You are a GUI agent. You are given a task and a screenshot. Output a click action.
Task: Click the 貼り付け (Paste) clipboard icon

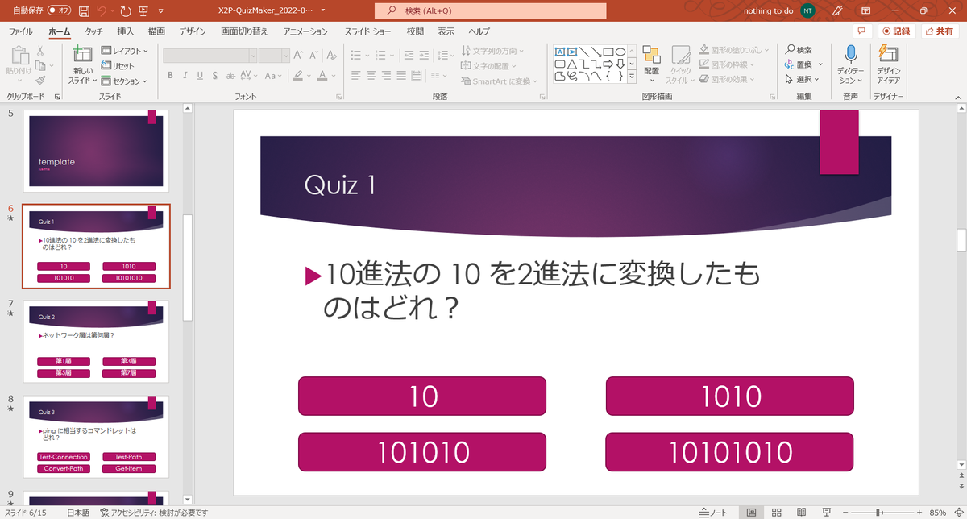[19, 55]
